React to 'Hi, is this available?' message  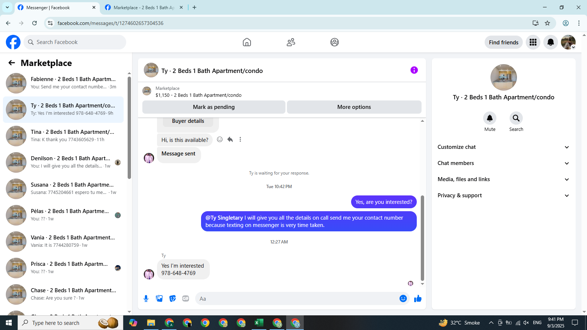coord(220,139)
